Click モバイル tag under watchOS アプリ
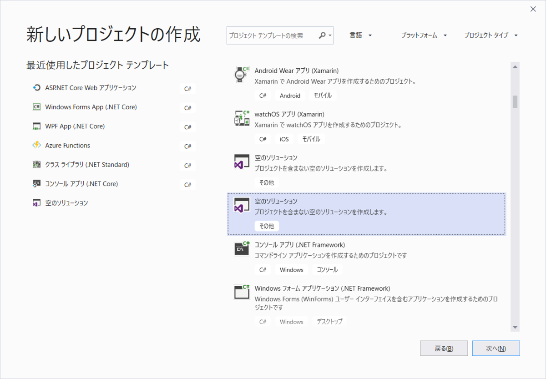The image size is (546, 379). click(311, 139)
